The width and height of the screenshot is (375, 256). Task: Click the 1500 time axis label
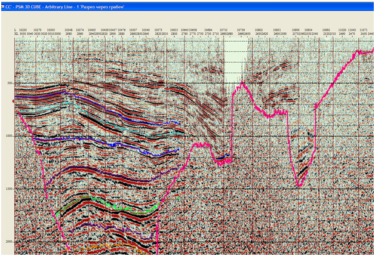9,189
